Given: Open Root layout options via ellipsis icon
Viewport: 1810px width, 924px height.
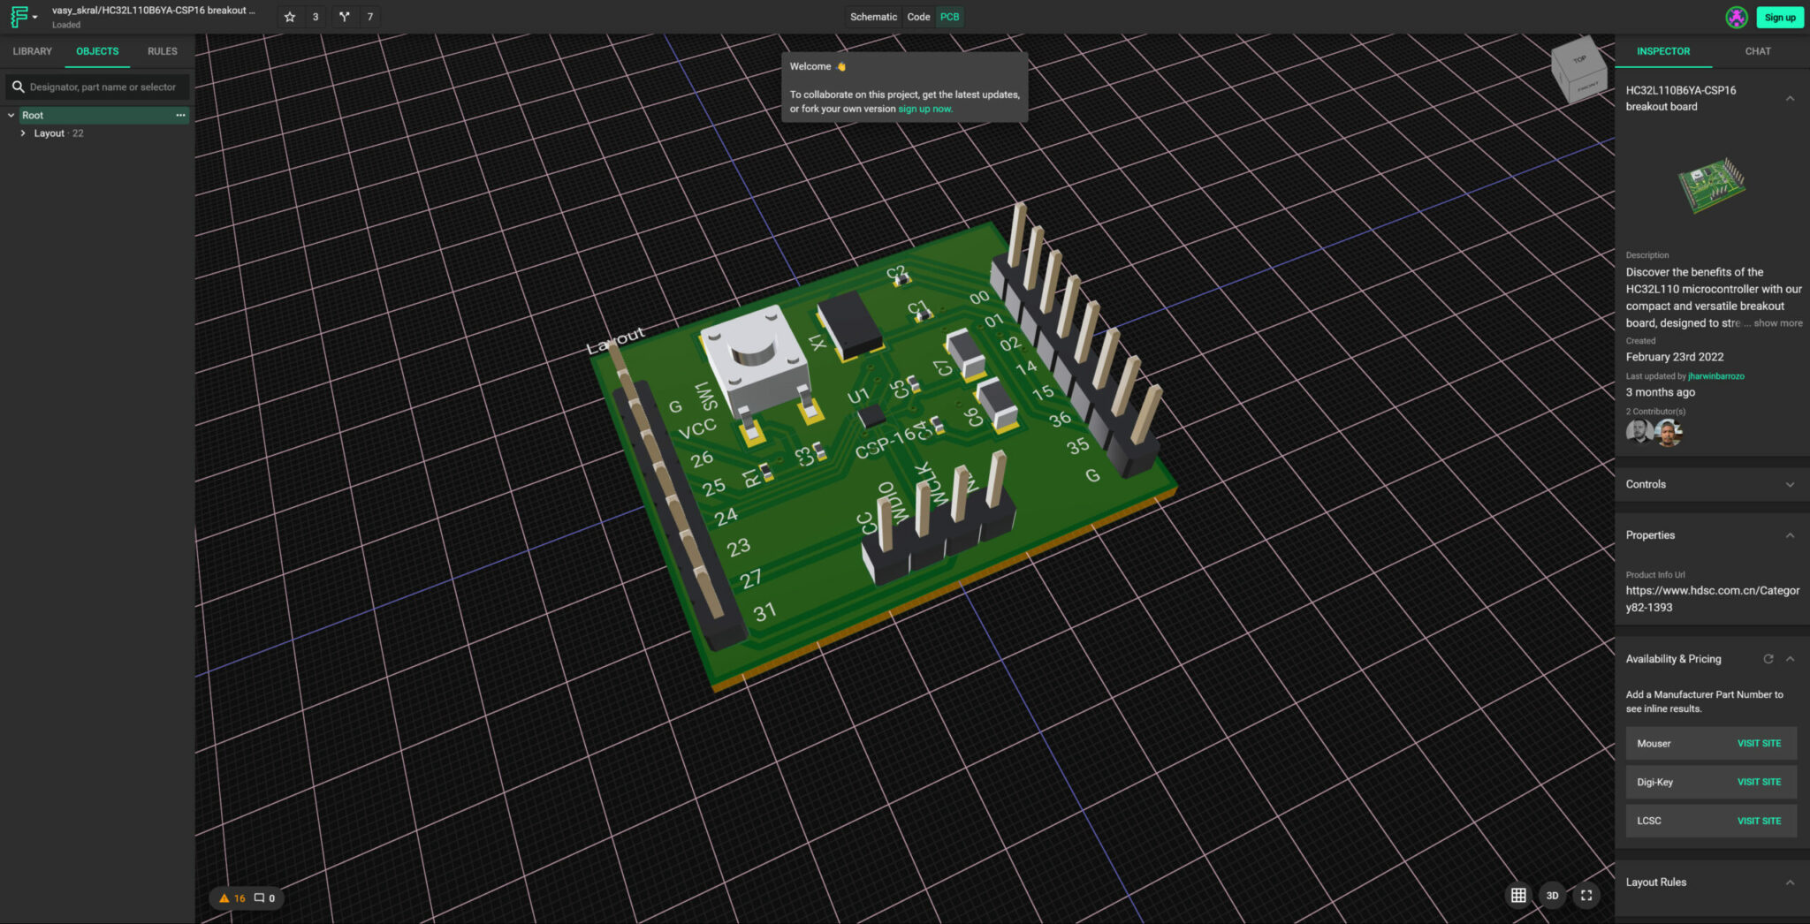Looking at the screenshot, I should [x=180, y=115].
